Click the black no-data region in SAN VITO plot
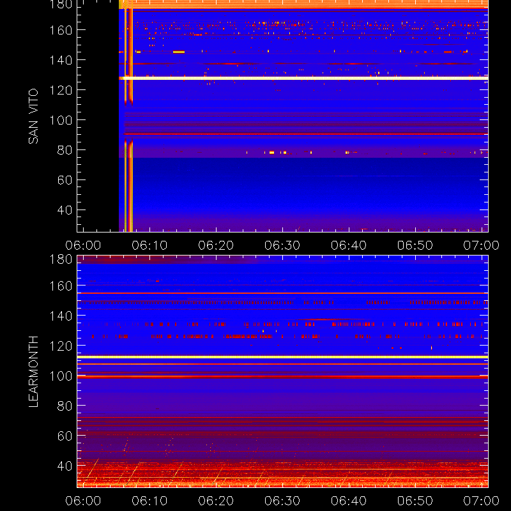This screenshot has width=511, height=511. point(98,116)
